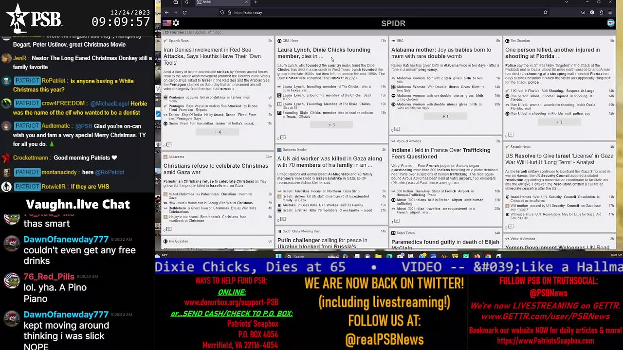Open comments on the Alabama mother card
Screen dimensions: 623x350
(x=397, y=129)
